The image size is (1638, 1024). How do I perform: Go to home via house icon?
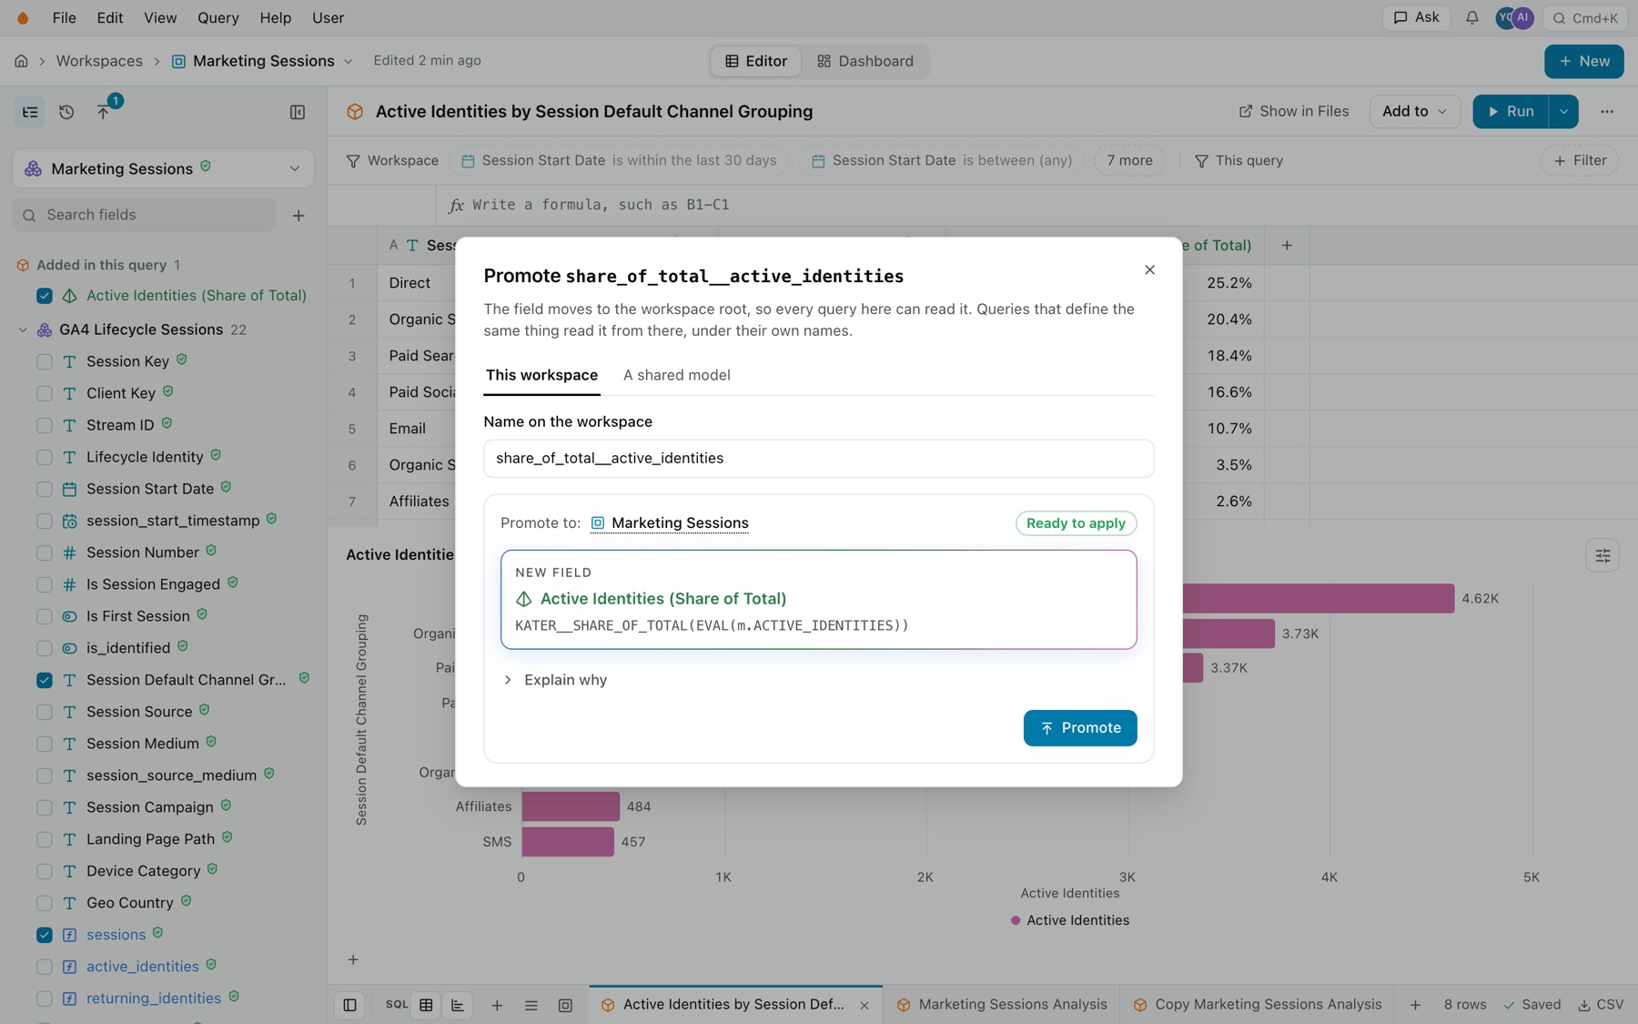(21, 61)
